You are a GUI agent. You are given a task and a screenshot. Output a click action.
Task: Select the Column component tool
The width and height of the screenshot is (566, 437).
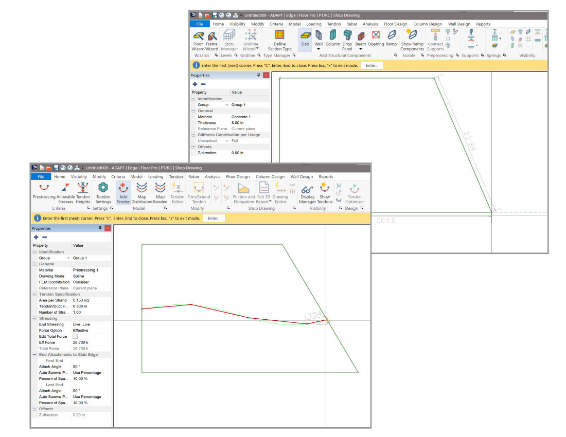point(333,36)
